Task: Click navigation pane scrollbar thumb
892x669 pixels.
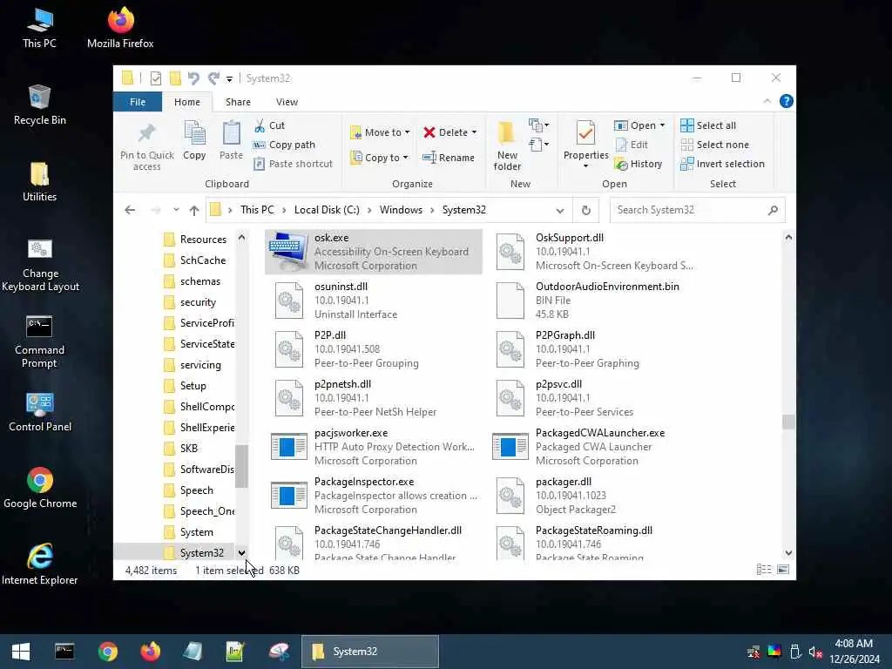Action: 241,466
